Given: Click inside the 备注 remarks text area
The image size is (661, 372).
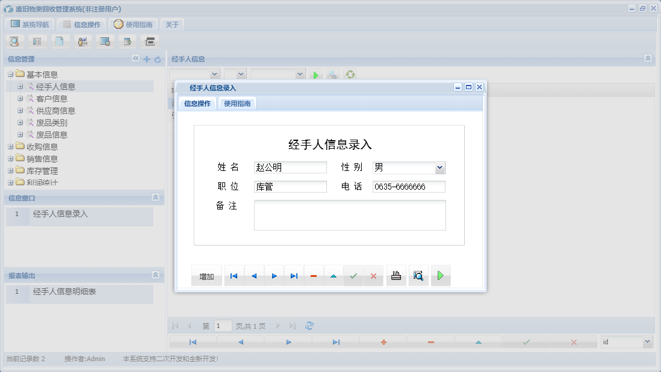Looking at the screenshot, I should coord(349,215).
